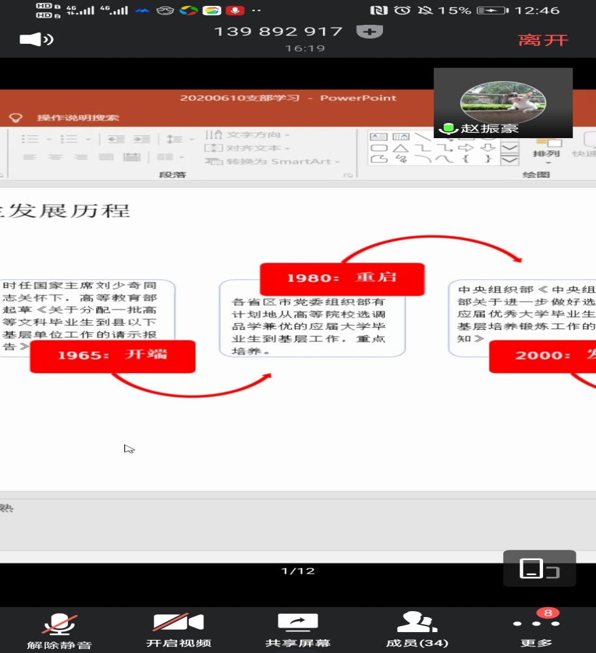596x653 pixels.
Task: Open the meeting security shield info
Action: click(x=369, y=31)
